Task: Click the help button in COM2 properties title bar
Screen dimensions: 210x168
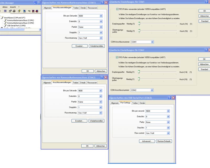Action: (x=102, y=77)
